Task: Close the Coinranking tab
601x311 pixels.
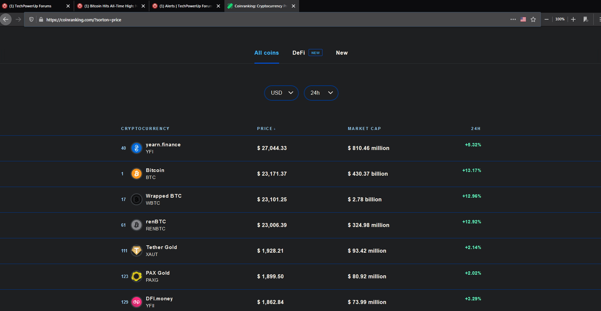Action: pos(293,6)
